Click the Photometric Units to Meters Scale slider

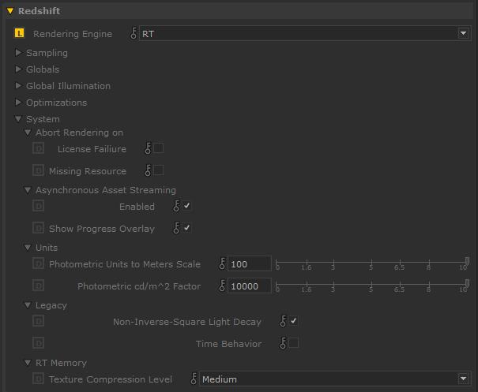click(x=372, y=263)
